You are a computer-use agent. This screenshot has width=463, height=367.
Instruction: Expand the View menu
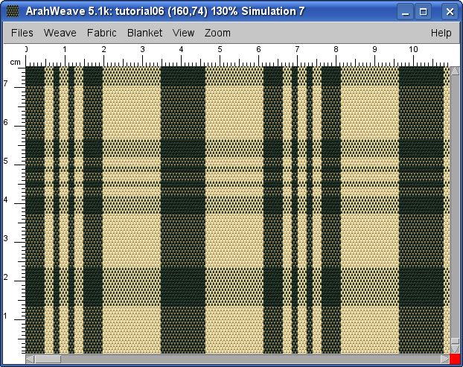click(x=183, y=33)
